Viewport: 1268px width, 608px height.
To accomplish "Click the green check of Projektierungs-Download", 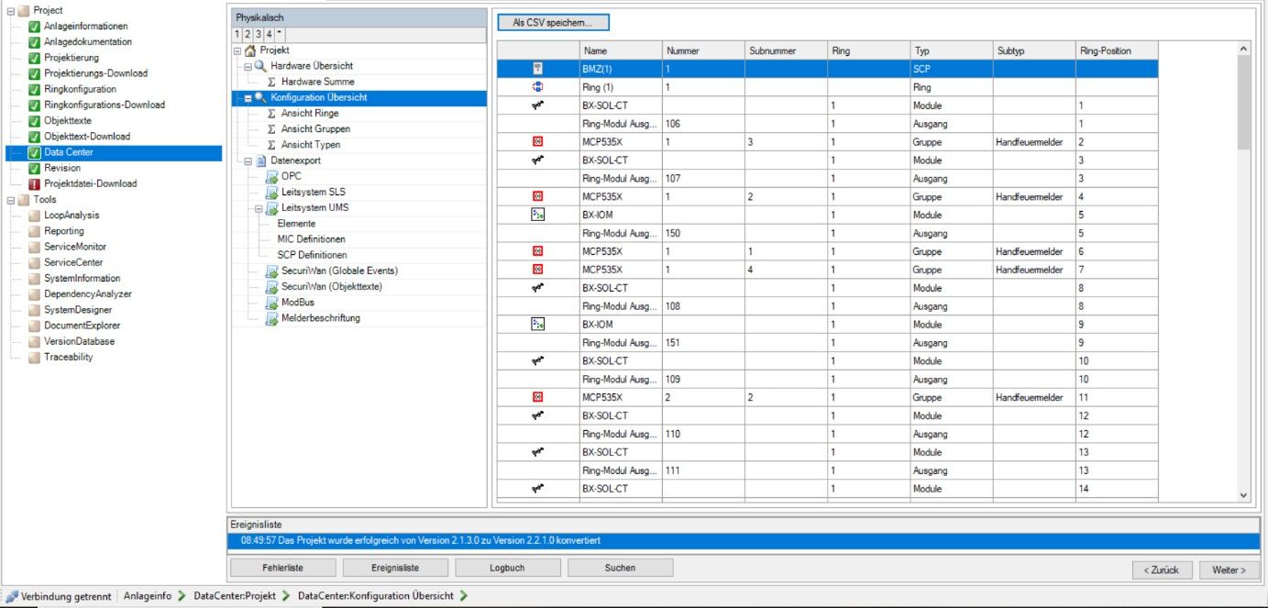I will click(x=35, y=73).
